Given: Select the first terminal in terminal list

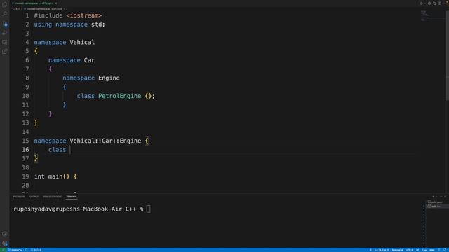Looking at the screenshot, I should (437, 202).
